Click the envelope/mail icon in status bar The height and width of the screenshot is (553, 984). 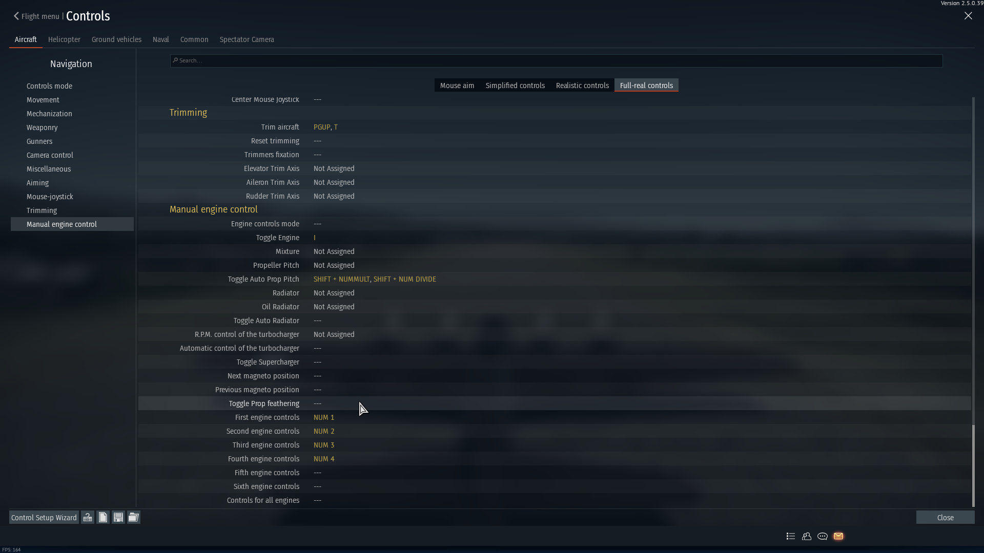click(x=838, y=536)
